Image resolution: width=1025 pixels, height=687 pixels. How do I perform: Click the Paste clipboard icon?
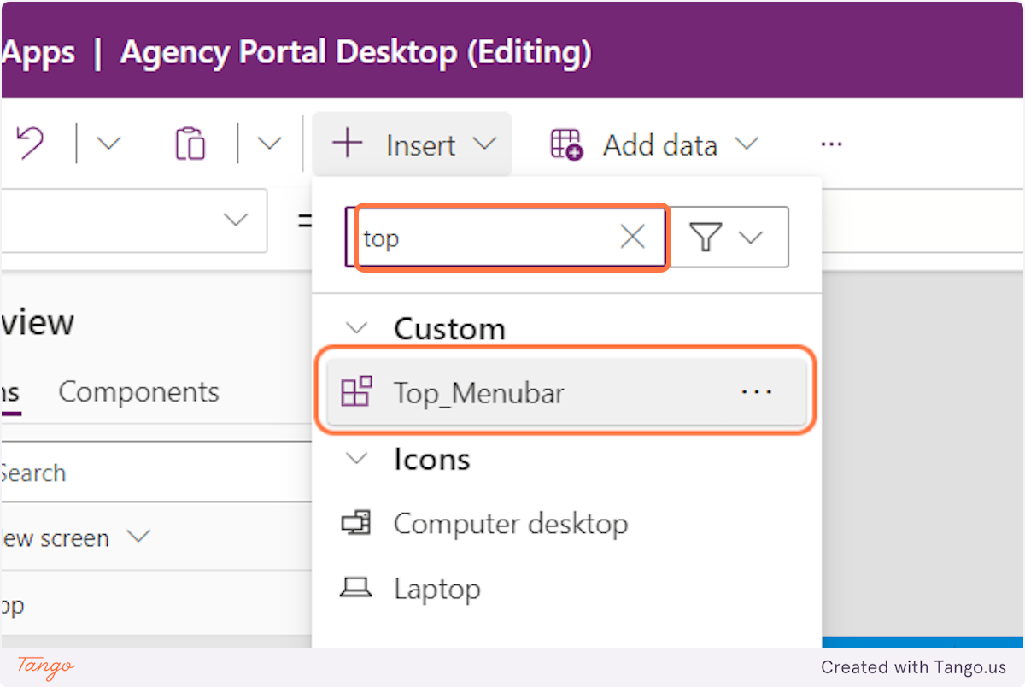pos(190,144)
